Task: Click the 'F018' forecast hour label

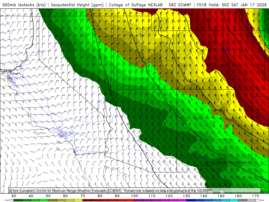Action: coord(201,5)
